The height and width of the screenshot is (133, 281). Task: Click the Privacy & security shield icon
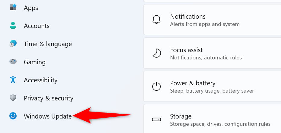[x=13, y=98]
